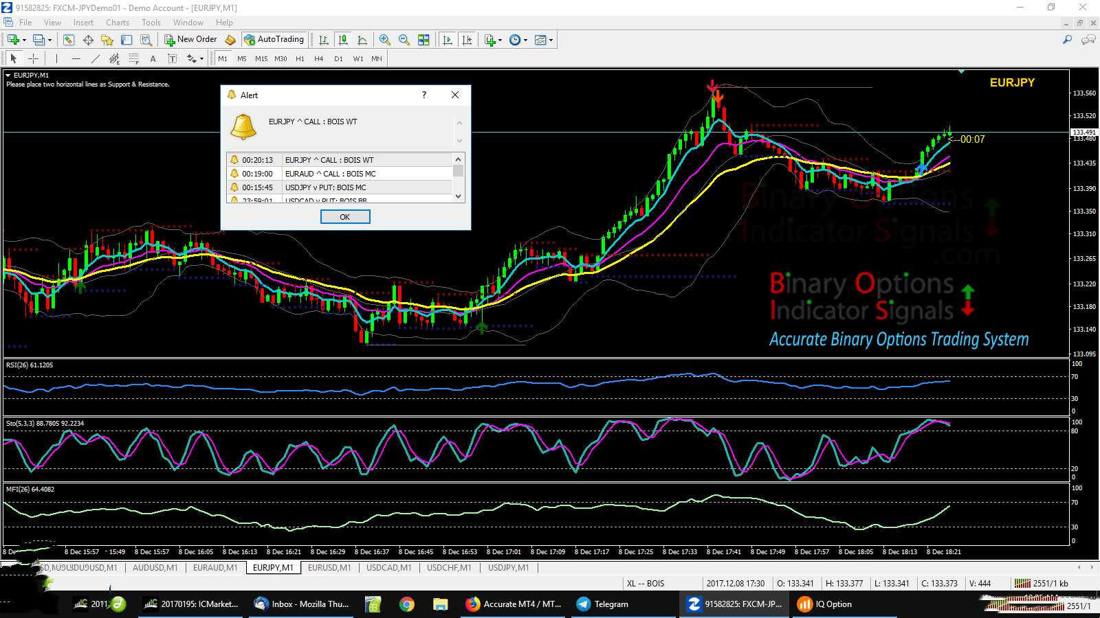Select the Crosshair tool
The image size is (1100, 618).
pyautogui.click(x=33, y=58)
